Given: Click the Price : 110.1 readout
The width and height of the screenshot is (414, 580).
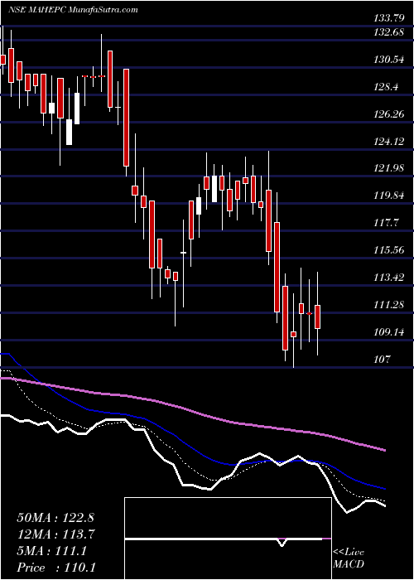Looking at the screenshot, I should [x=56, y=568].
